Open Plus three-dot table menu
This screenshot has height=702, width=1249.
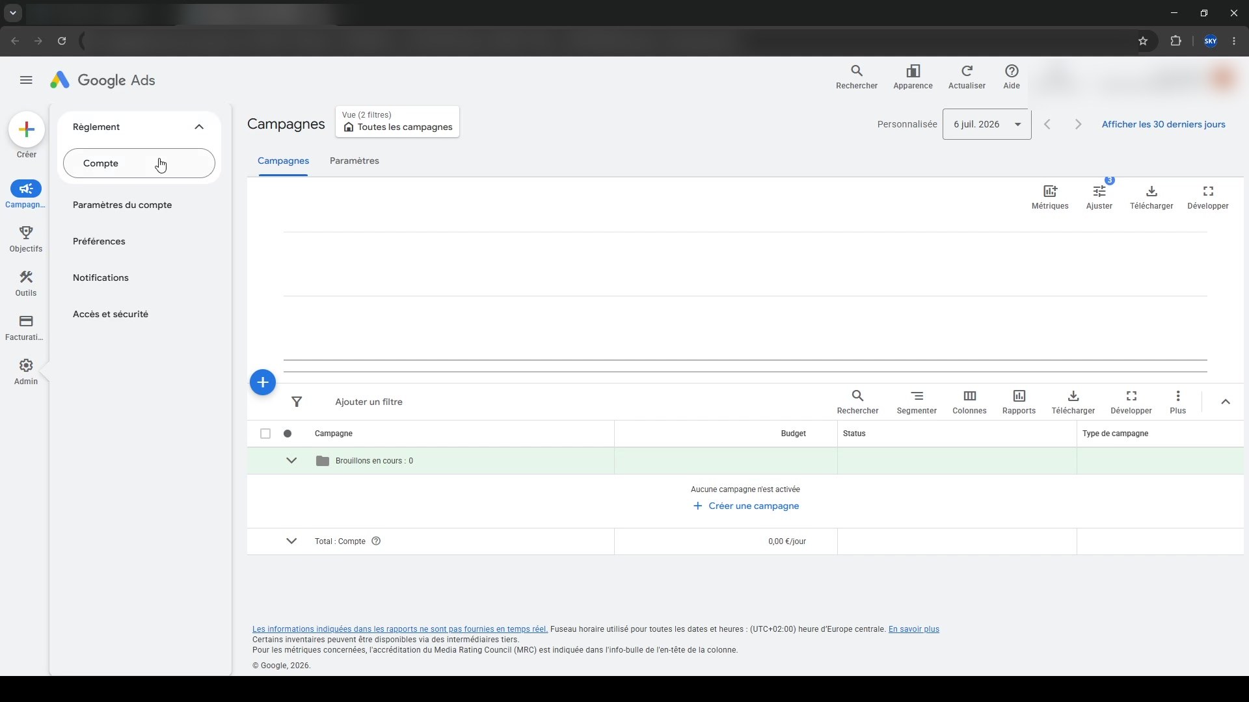coord(1177,402)
